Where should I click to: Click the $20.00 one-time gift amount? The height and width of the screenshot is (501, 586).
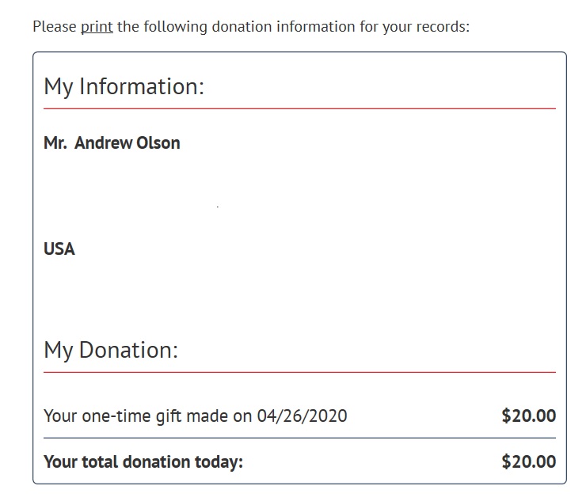pyautogui.click(x=528, y=416)
